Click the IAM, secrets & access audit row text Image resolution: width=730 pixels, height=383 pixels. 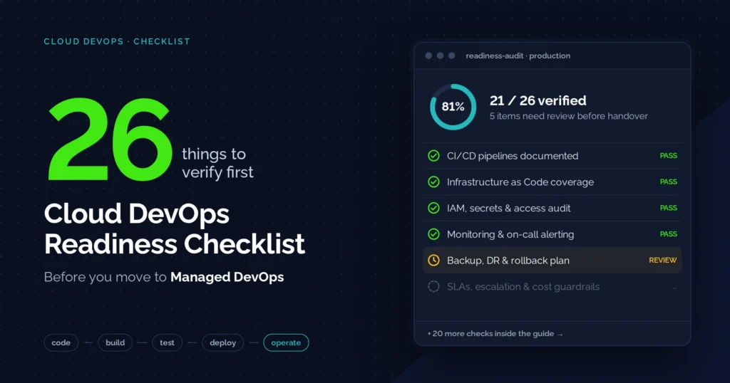tap(509, 209)
